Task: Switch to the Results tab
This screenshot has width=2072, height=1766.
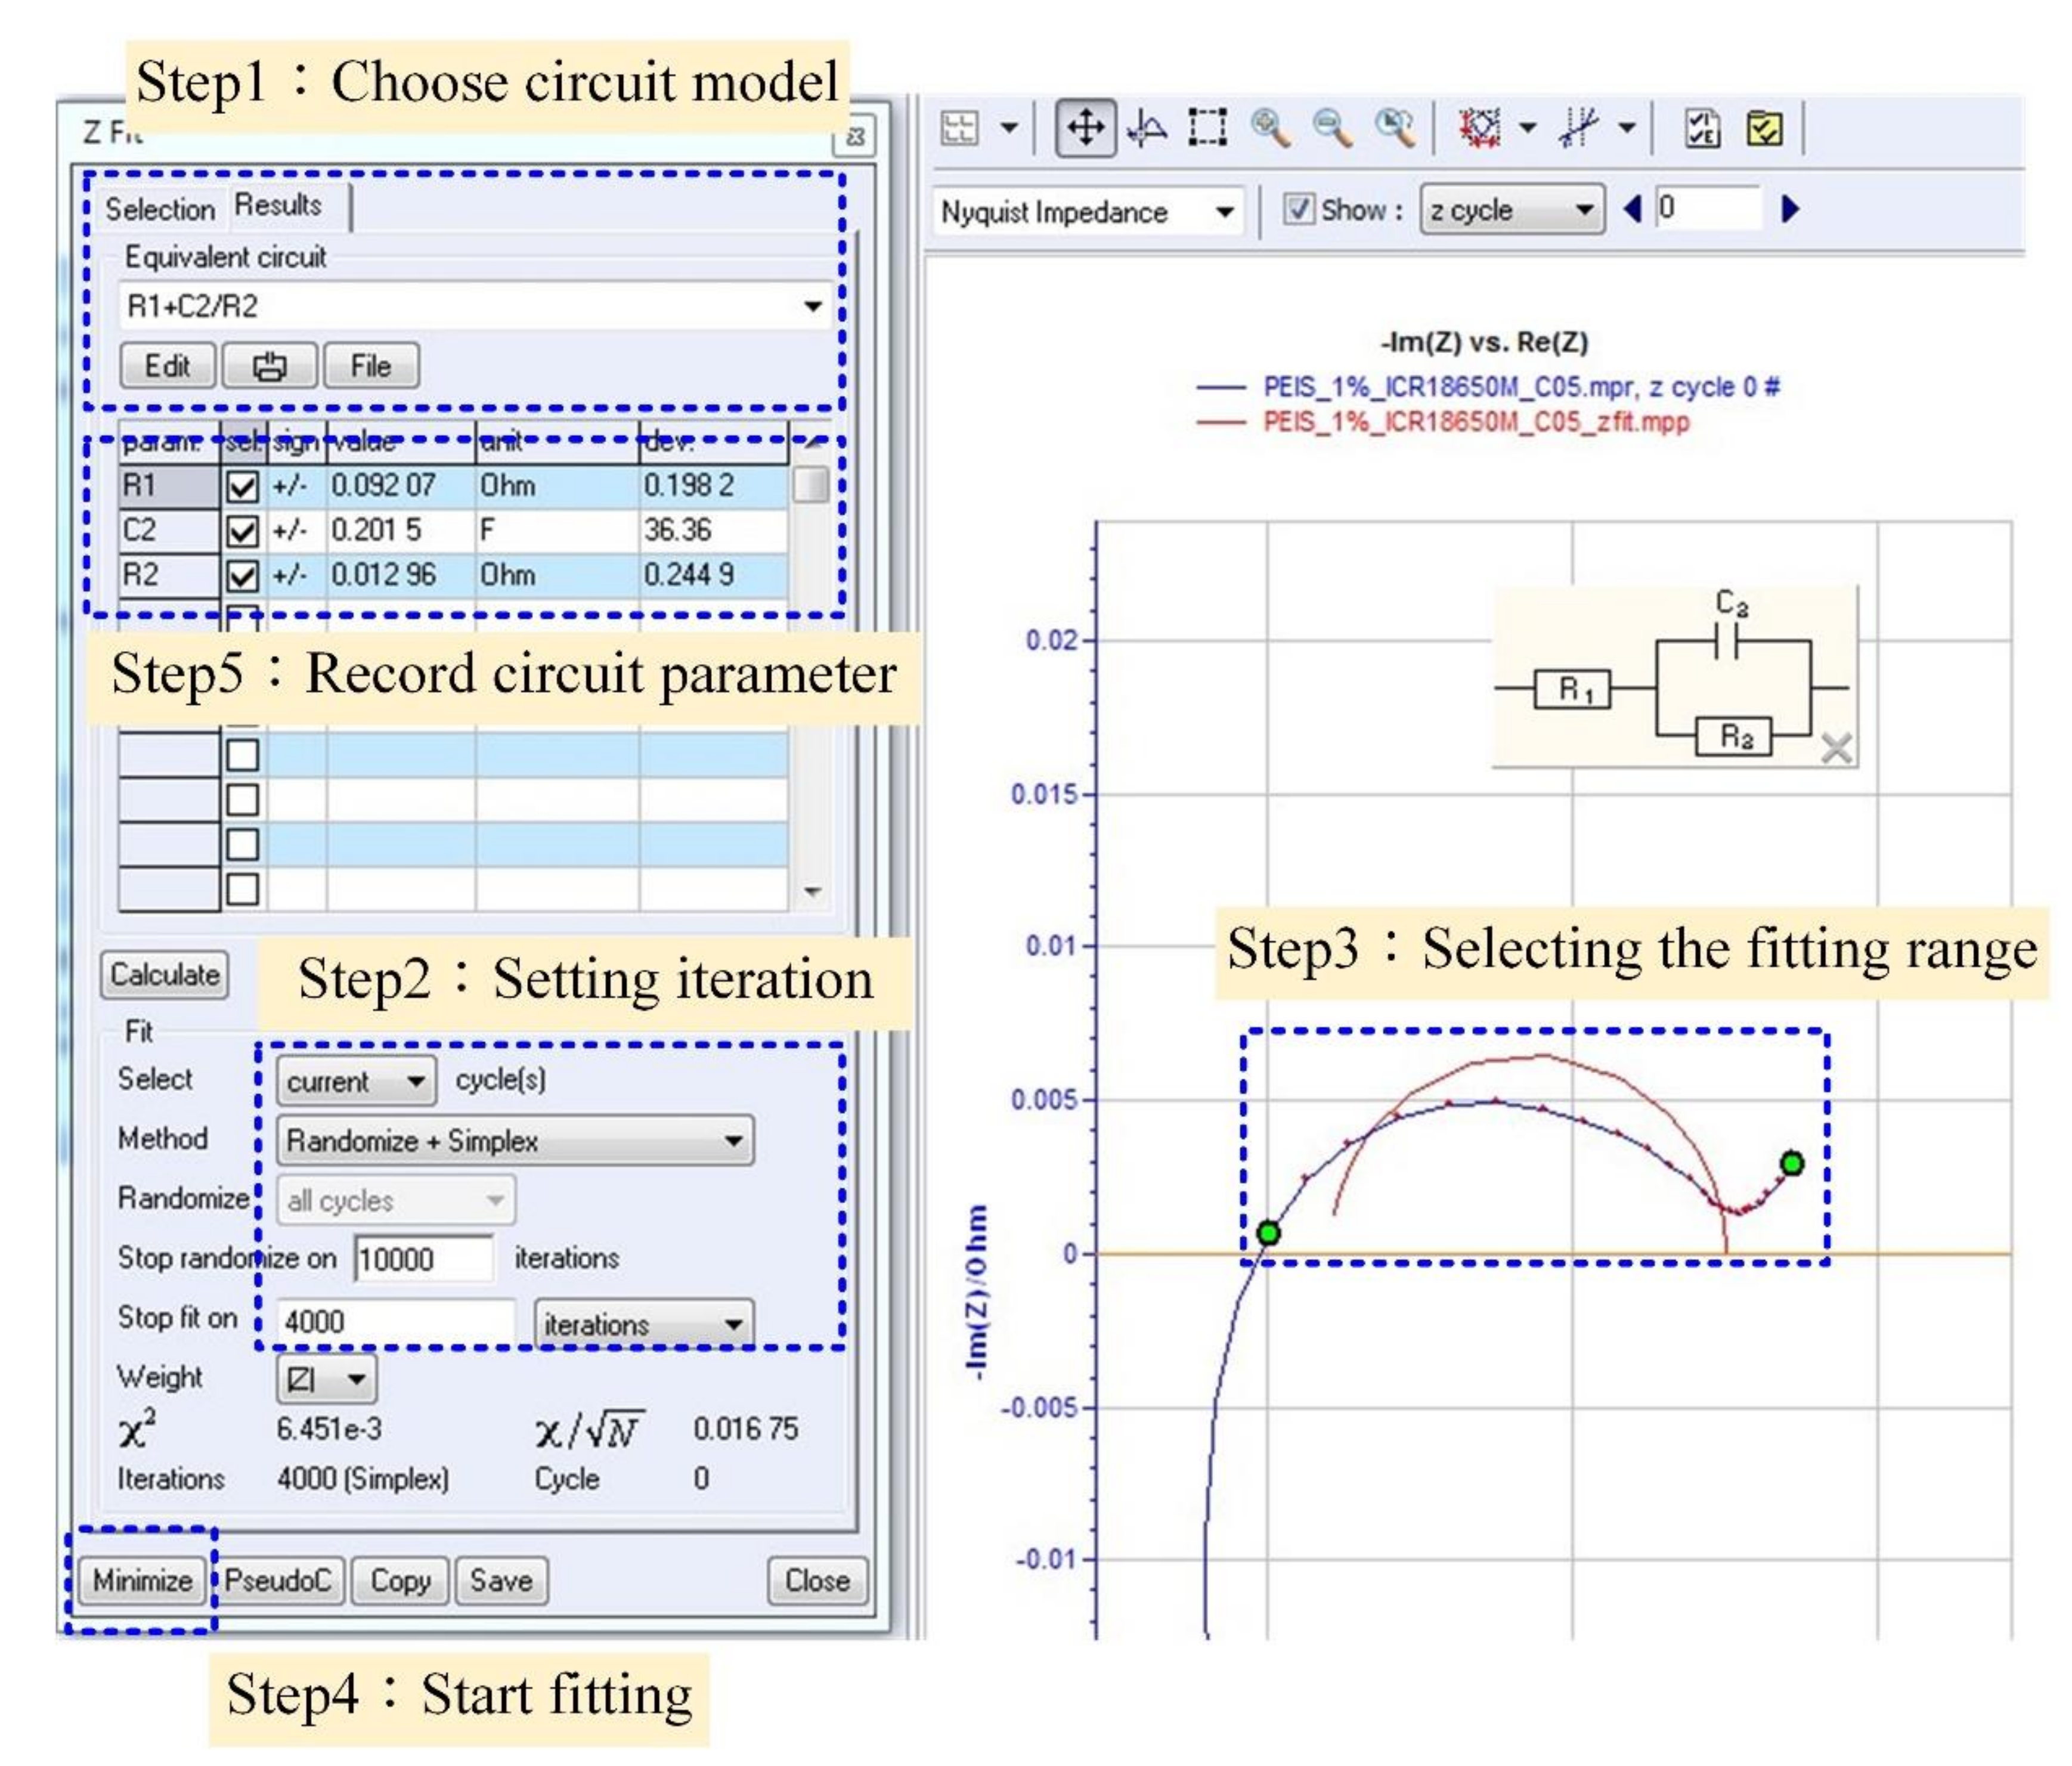Action: pyautogui.click(x=278, y=205)
